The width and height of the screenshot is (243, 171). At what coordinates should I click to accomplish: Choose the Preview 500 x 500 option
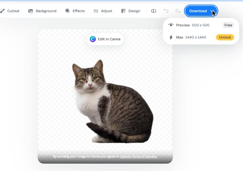[x=201, y=25]
